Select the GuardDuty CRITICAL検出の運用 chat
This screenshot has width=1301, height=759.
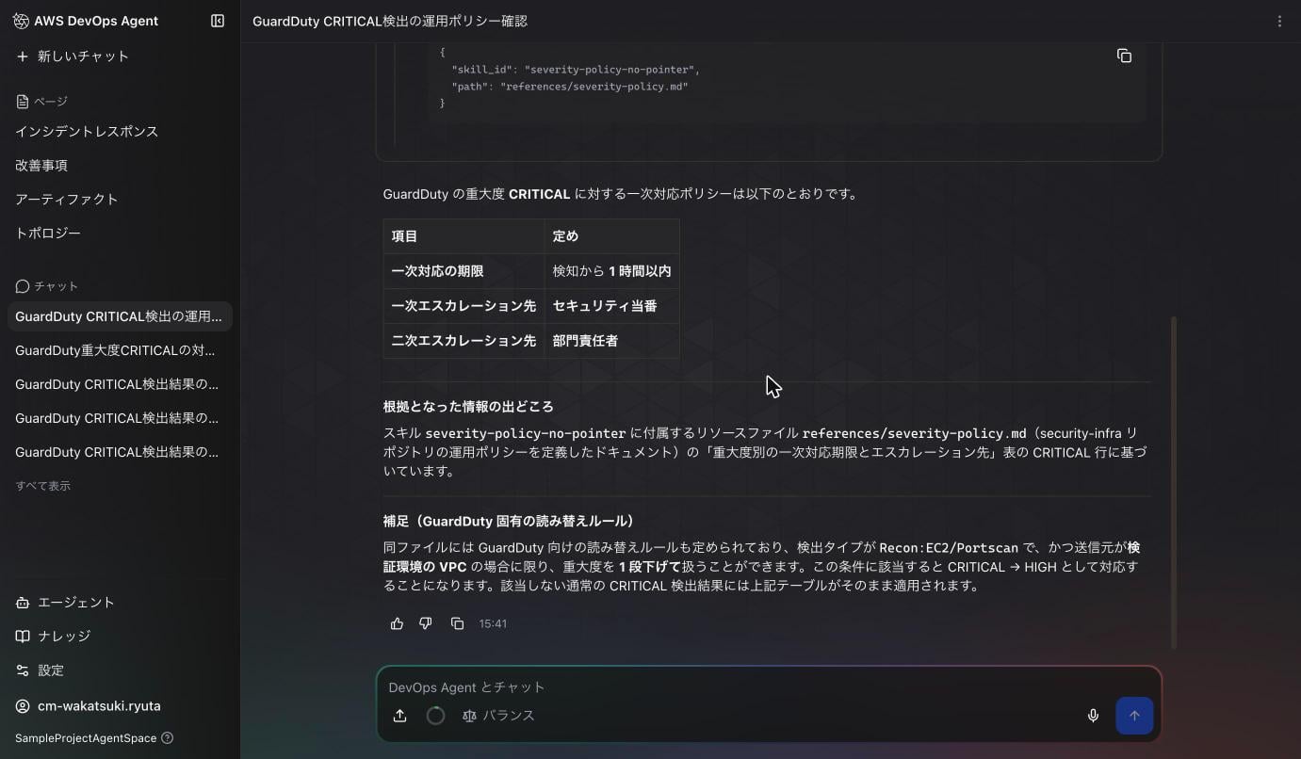[x=120, y=316]
